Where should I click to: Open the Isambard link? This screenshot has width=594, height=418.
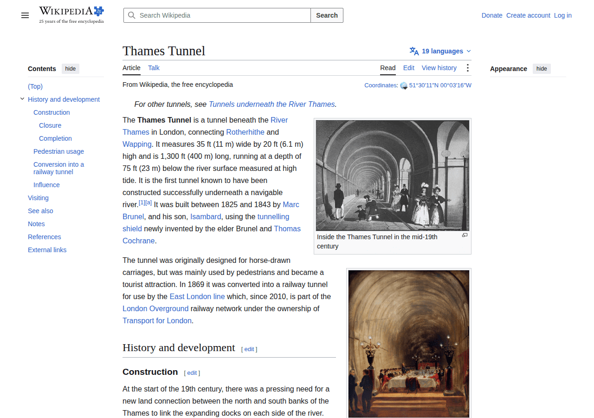[x=206, y=216]
